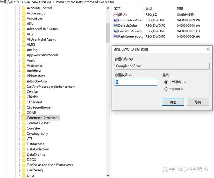Confirm the dialog with 确定
Viewport: 214px width, 178px height.
pos(173,102)
